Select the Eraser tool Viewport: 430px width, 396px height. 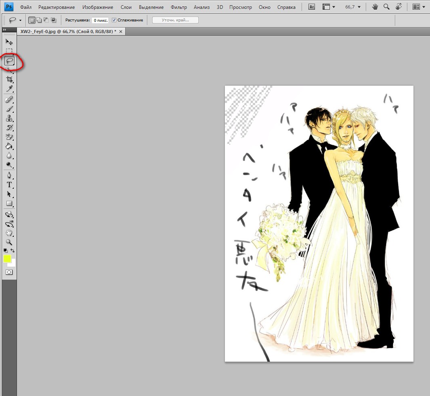click(9, 137)
